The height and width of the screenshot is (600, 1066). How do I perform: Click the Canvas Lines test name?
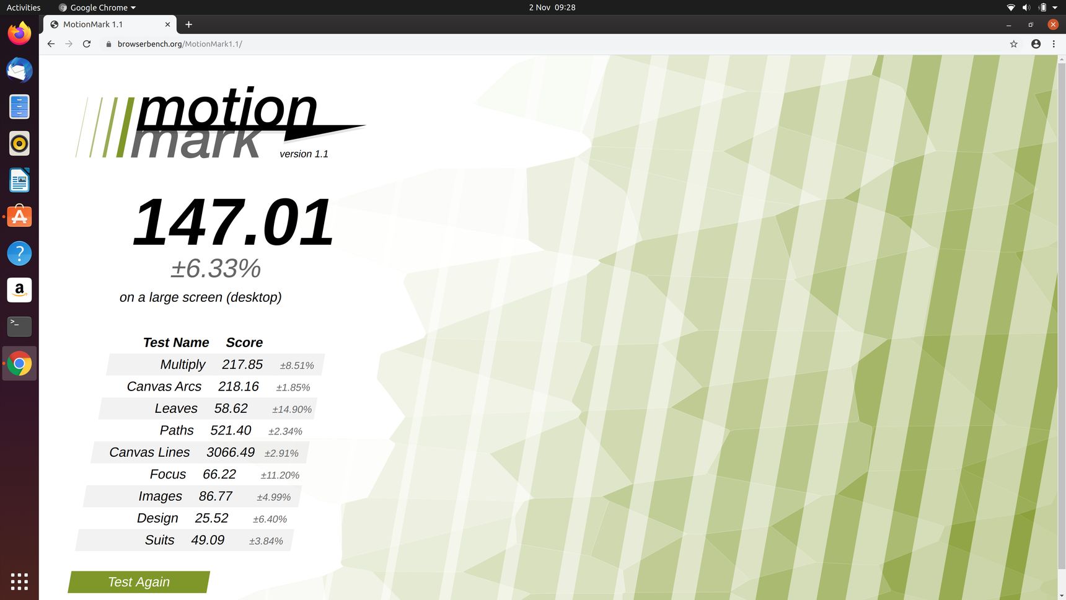pos(149,452)
